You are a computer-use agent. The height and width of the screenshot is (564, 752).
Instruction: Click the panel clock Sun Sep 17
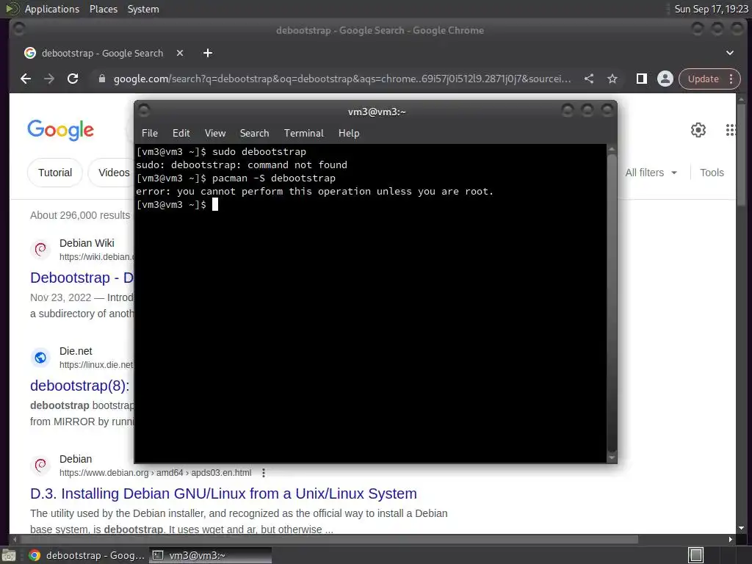point(711,9)
